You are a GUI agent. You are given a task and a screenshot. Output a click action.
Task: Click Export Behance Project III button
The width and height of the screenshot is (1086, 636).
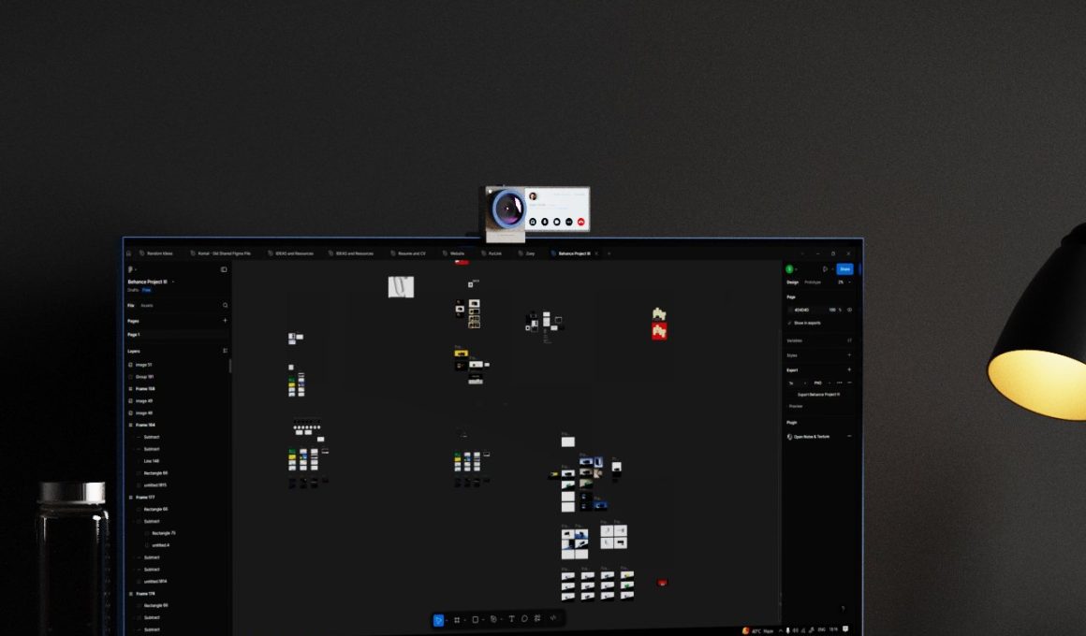[x=818, y=395]
